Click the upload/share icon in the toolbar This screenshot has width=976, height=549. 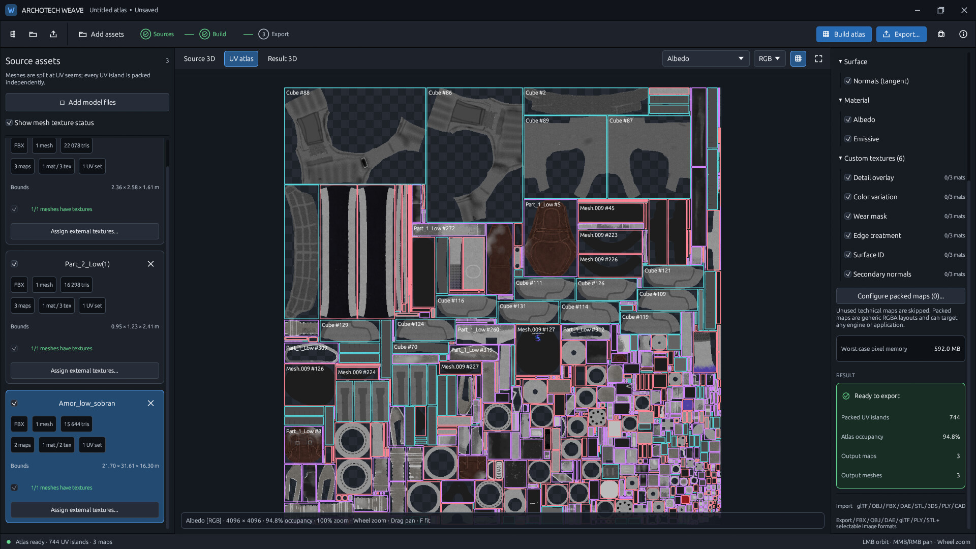[53, 34]
